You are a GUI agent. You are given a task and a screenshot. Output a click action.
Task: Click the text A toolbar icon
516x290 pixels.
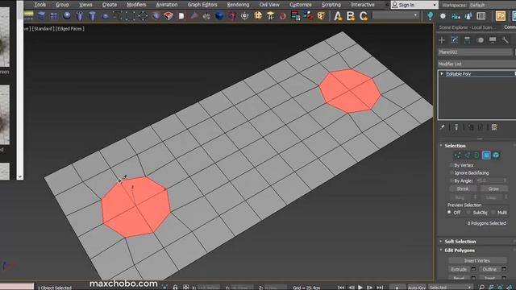pyautogui.click(x=338, y=16)
